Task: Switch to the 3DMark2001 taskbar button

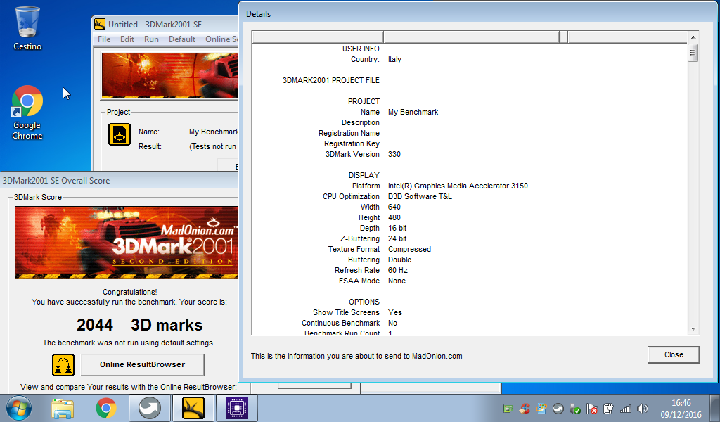Action: [x=193, y=408]
